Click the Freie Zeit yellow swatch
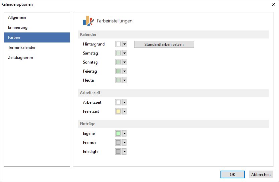The width and height of the screenshot is (279, 182). pos(118,111)
